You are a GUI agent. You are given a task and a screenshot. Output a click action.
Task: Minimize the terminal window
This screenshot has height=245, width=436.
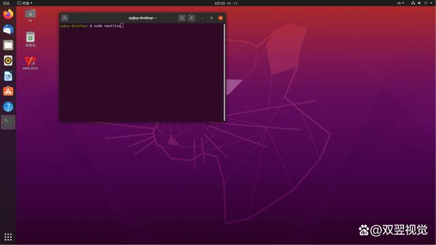[202, 18]
